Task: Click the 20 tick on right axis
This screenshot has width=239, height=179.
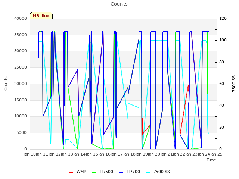Action: [x=221, y=127]
